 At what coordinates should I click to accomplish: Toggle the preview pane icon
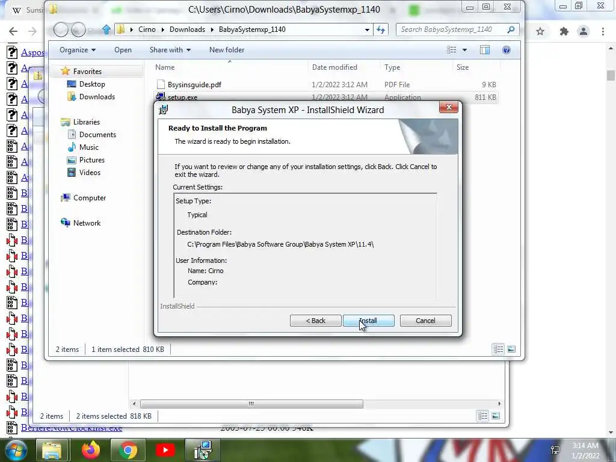pos(485,50)
